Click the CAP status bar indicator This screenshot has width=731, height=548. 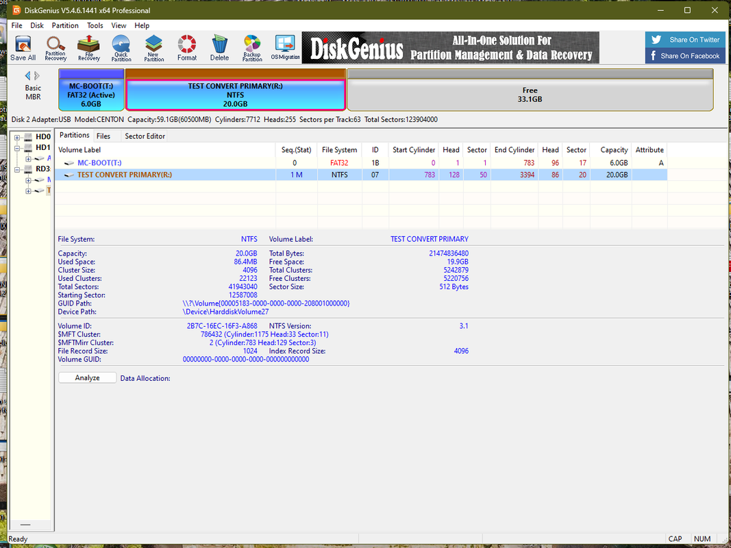pyautogui.click(x=675, y=539)
